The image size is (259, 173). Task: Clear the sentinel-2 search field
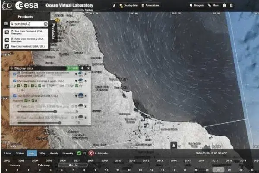click(46, 24)
